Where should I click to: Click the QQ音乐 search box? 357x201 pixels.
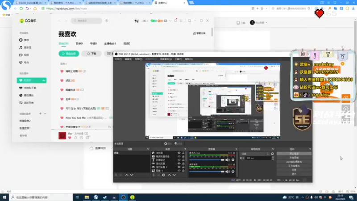click(x=87, y=21)
